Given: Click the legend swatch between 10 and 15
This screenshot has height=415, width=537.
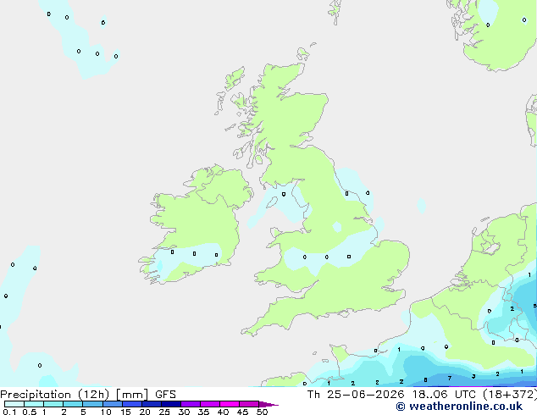Looking at the screenshot, I should coord(112,404).
